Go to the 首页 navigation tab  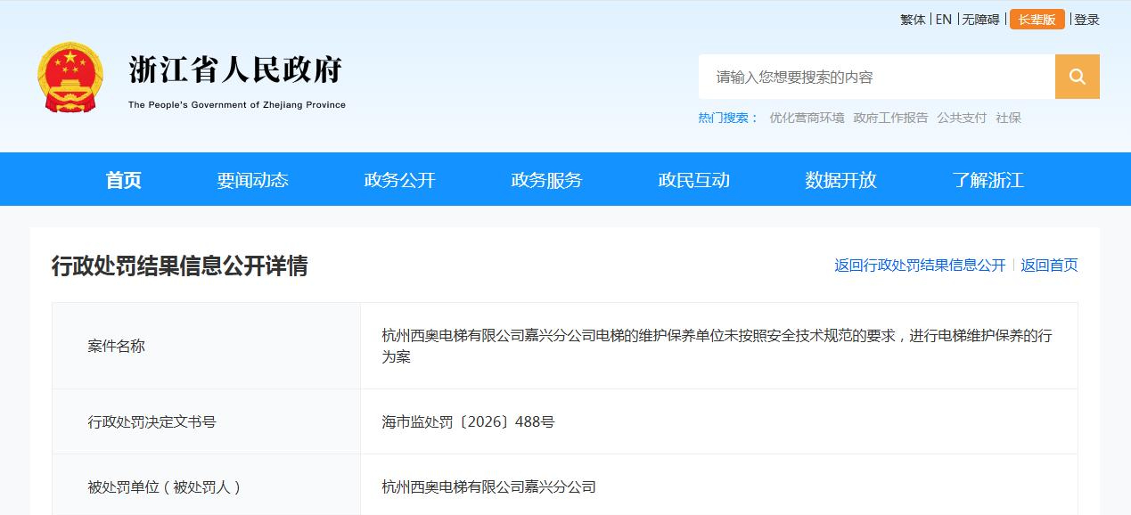[123, 180]
